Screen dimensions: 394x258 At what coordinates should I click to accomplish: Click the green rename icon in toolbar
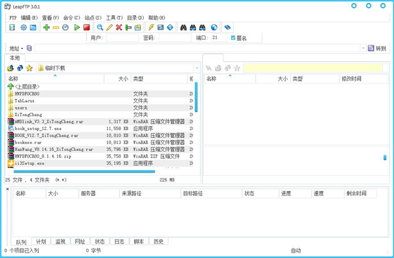click(129, 28)
